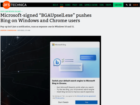Click the blue Yes button
140x105 pixels.
pyautogui.click(x=86, y=102)
